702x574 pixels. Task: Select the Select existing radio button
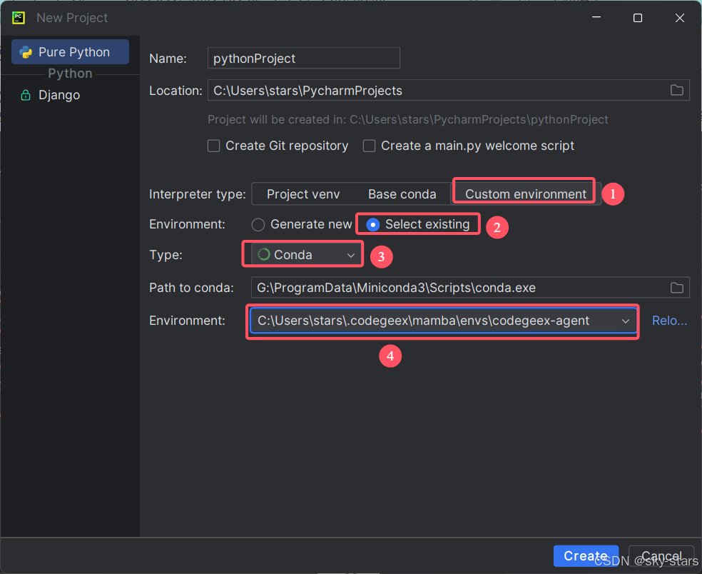click(372, 224)
